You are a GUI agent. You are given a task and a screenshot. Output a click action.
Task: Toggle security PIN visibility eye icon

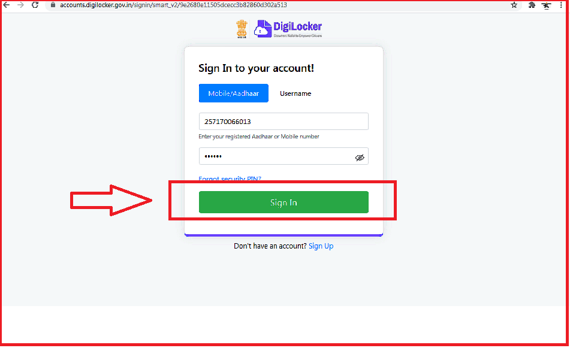[360, 158]
